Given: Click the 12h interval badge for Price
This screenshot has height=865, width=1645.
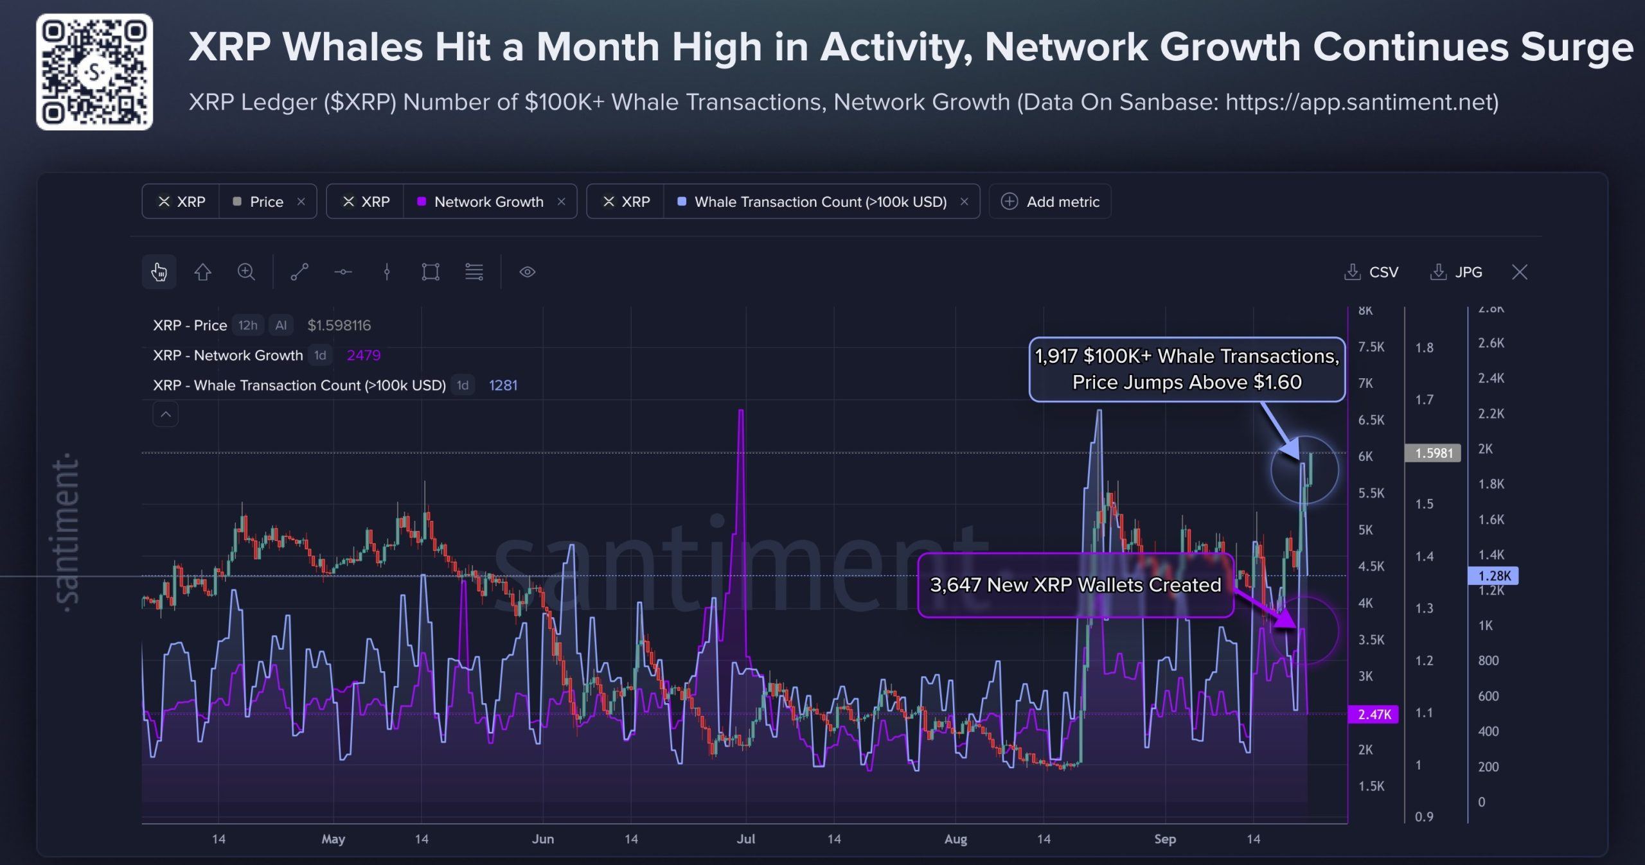Looking at the screenshot, I should (x=248, y=326).
